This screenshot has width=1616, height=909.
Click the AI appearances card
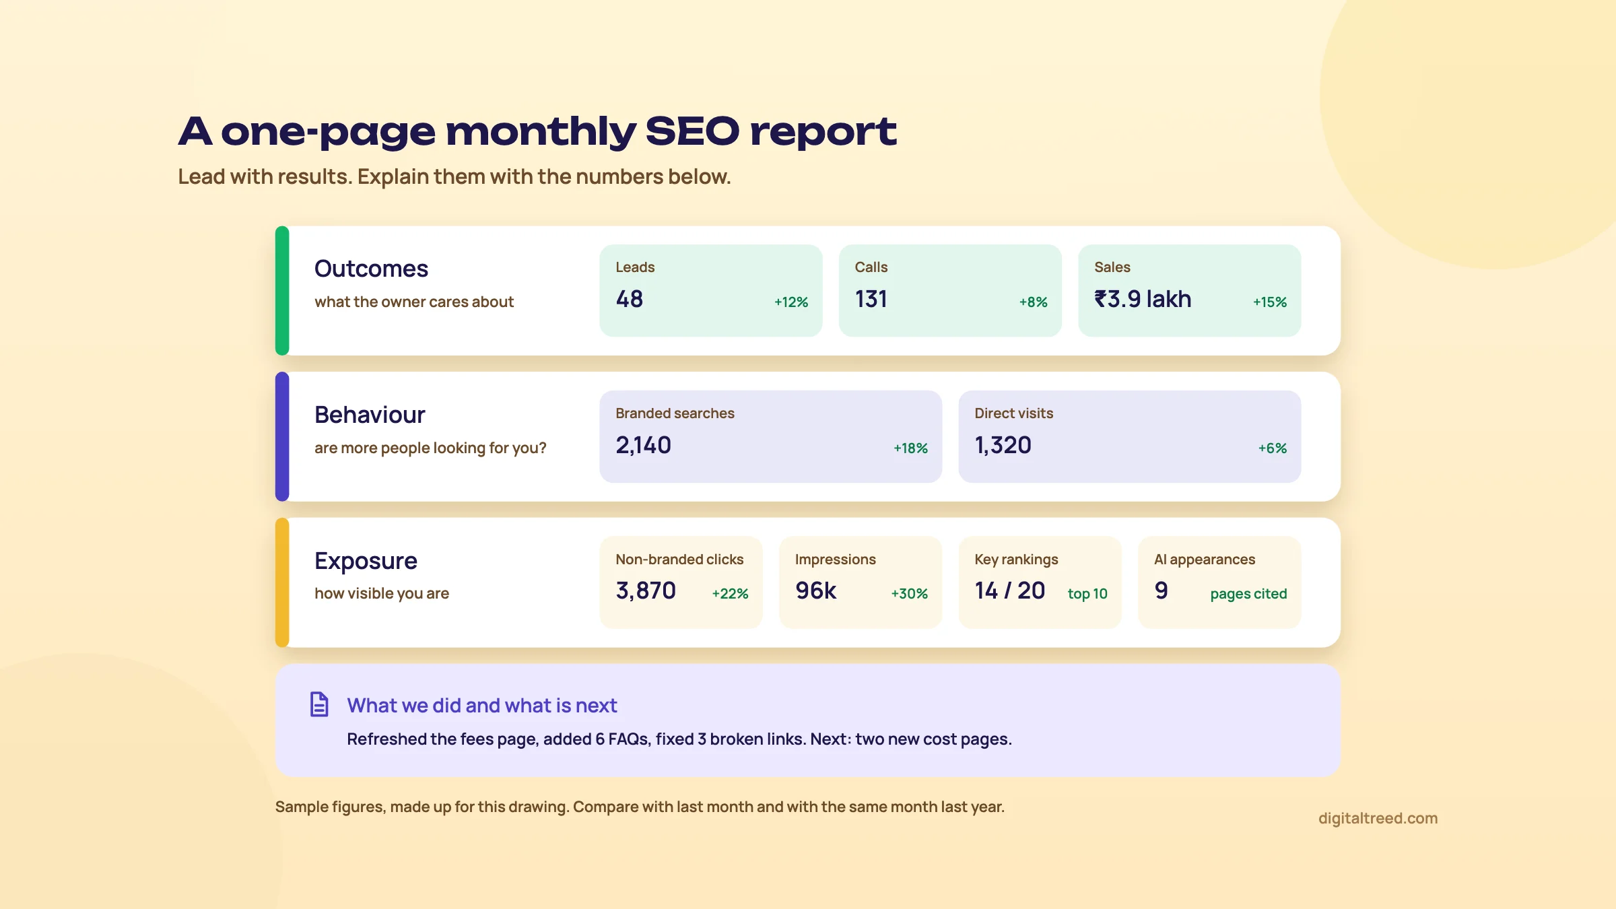tap(1219, 582)
